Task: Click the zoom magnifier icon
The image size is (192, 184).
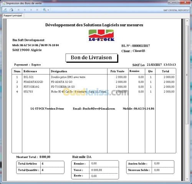Action: (x=45, y=10)
